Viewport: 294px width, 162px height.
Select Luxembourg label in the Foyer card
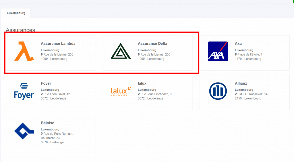coord(50,90)
